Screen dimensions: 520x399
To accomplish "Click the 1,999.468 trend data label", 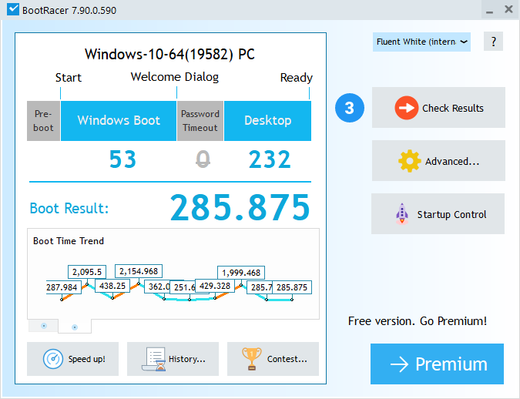I will [x=241, y=273].
